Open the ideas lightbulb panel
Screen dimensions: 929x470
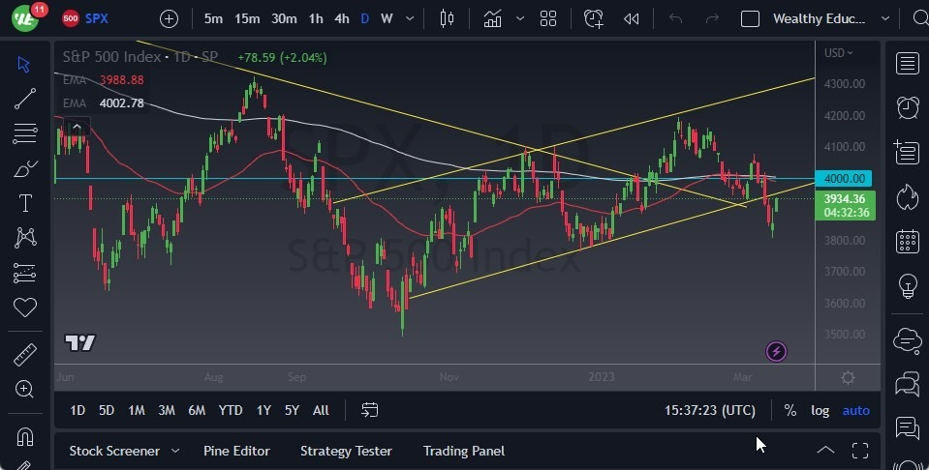pos(907,286)
